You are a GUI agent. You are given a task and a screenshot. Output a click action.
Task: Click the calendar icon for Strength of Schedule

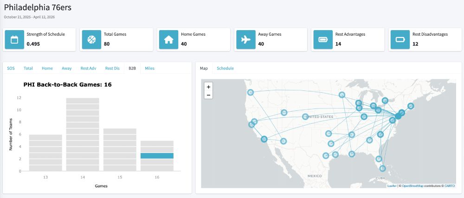(14, 39)
